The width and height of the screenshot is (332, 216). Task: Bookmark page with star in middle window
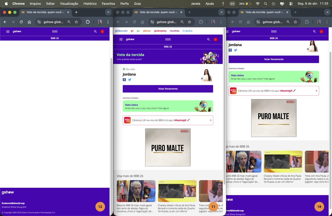pyautogui.click(x=189, y=22)
